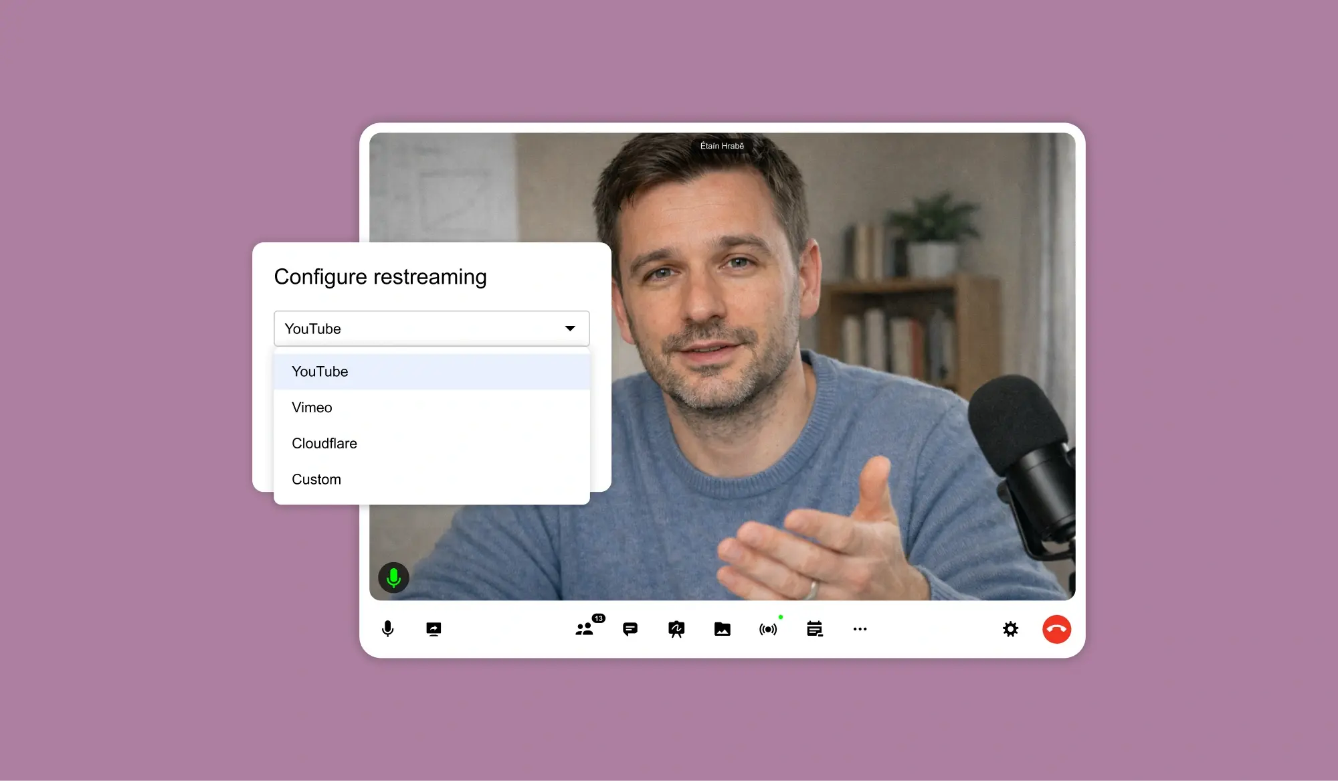Click the dropdown arrow in platform selector
This screenshot has width=1338, height=781.
coord(570,328)
